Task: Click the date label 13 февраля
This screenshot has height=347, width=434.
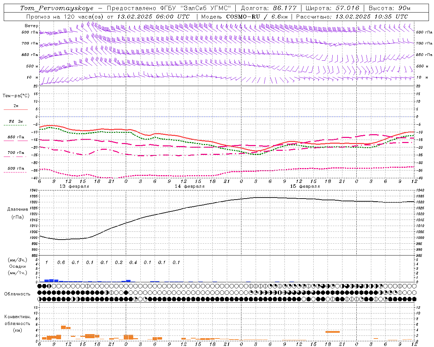Action: click(x=74, y=186)
